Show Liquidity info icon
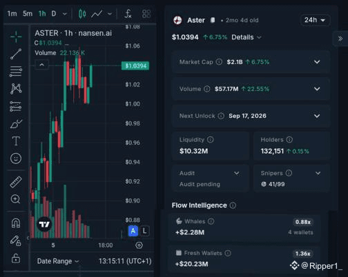This screenshot has height=277, width=348. coord(211,139)
